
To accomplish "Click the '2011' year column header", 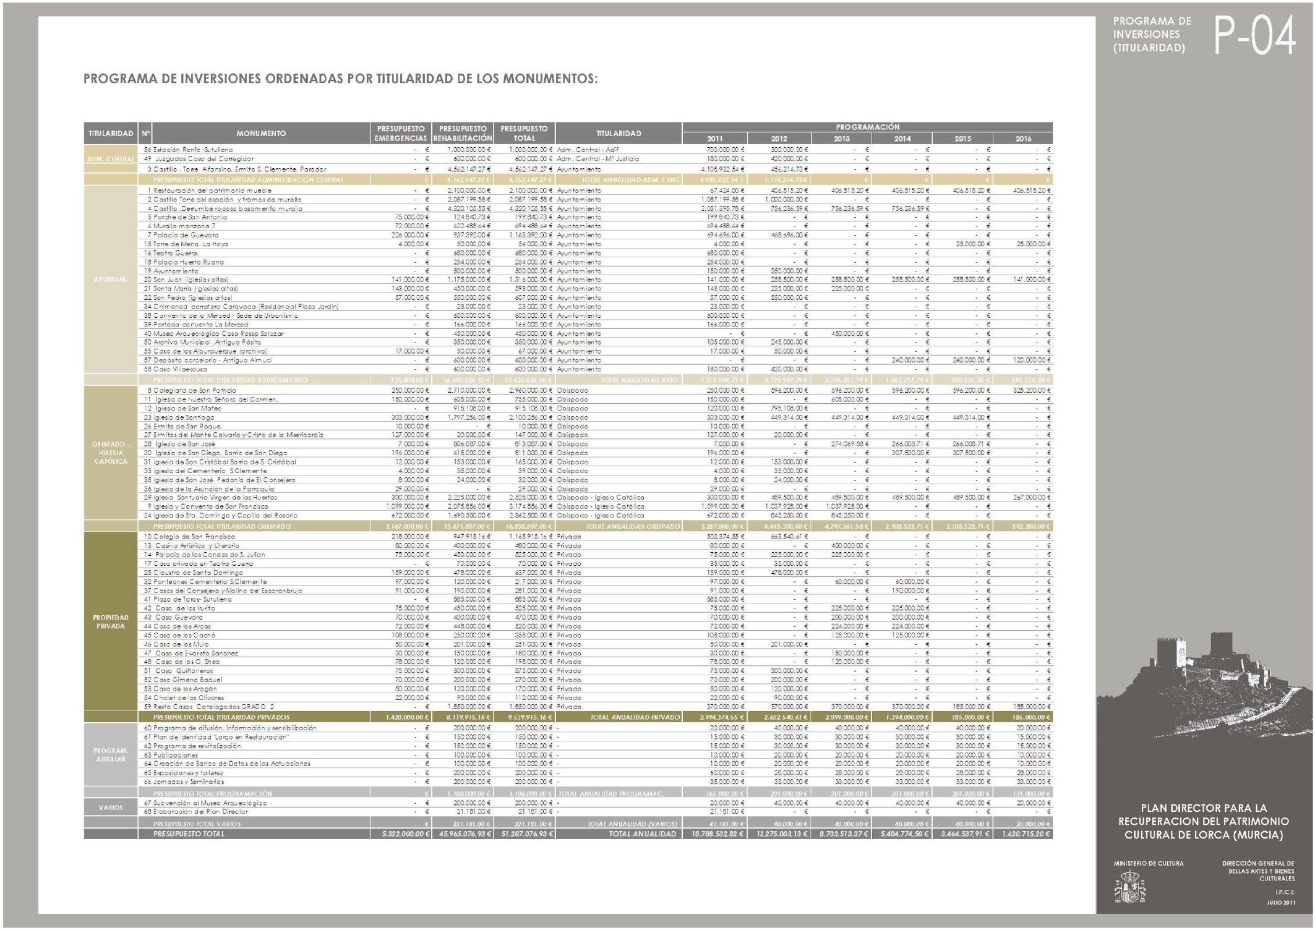I will tap(714, 139).
